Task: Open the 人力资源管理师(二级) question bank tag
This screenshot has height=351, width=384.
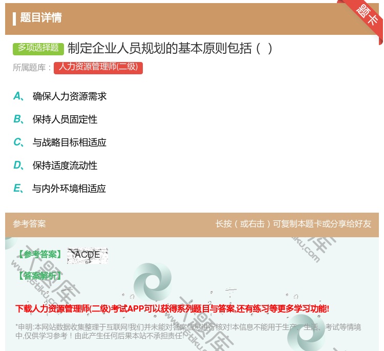Action: tap(98, 68)
